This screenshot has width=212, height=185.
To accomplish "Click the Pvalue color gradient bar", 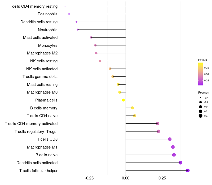I will (200, 74).
